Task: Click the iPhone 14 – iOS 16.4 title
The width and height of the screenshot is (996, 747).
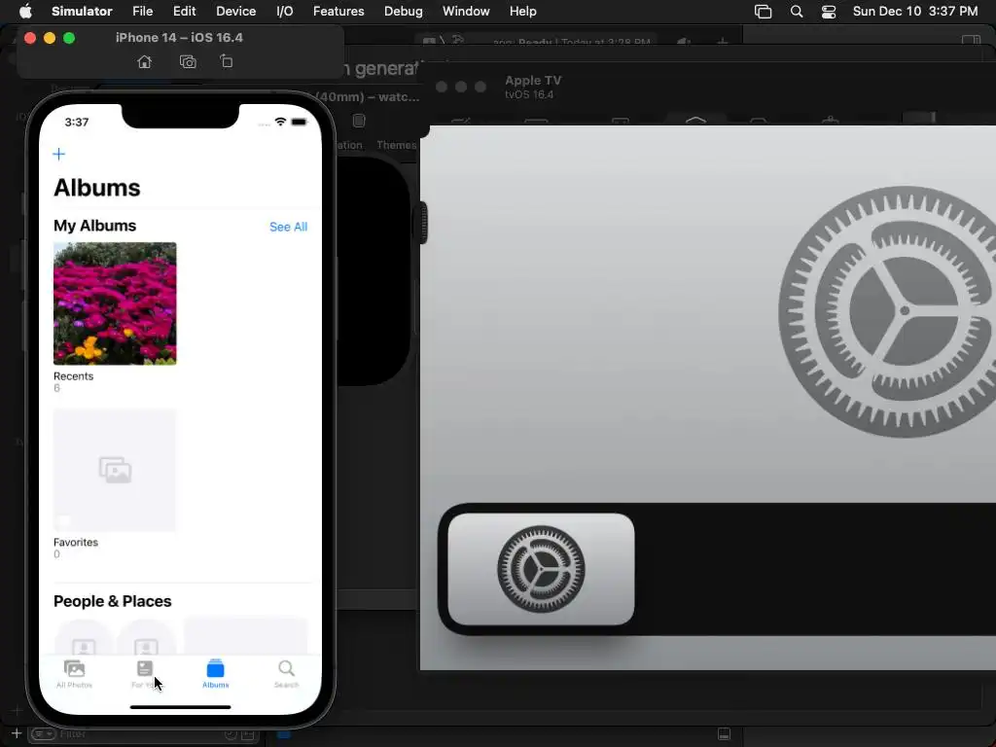Action: (x=179, y=38)
